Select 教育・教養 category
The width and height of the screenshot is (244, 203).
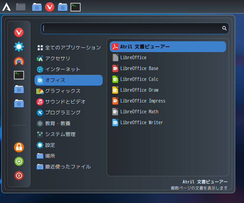tap(68, 123)
